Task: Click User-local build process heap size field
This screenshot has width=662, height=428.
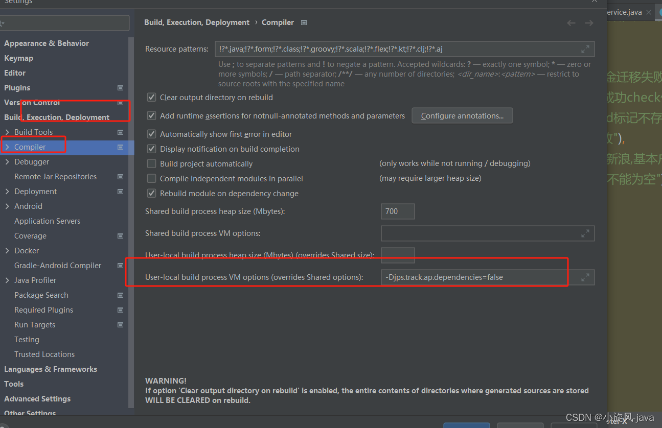Action: [x=398, y=255]
